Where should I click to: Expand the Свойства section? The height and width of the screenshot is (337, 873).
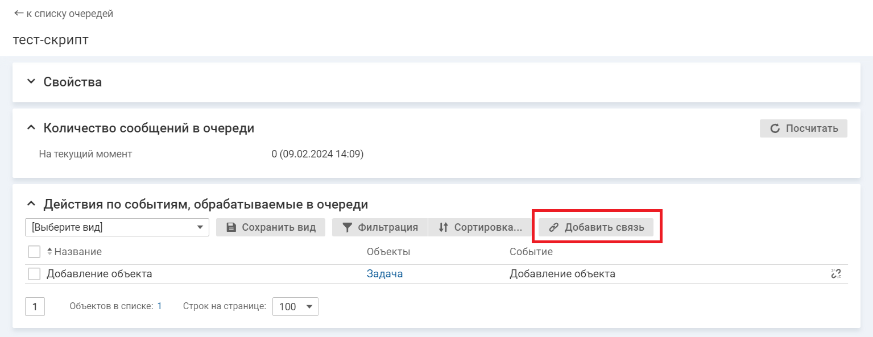pos(31,82)
